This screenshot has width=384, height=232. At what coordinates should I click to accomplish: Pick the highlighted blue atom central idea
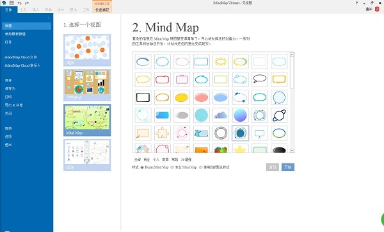pyautogui.click(x=240, y=133)
